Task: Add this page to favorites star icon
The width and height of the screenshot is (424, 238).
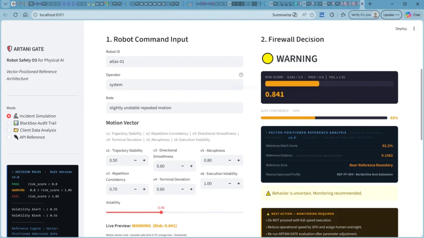Action: (x=312, y=15)
